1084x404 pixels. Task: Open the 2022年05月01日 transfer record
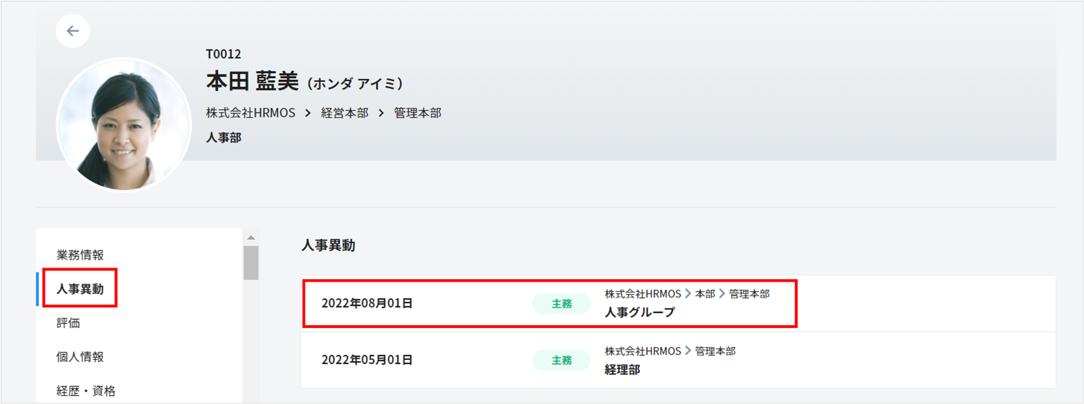pyautogui.click(x=367, y=360)
